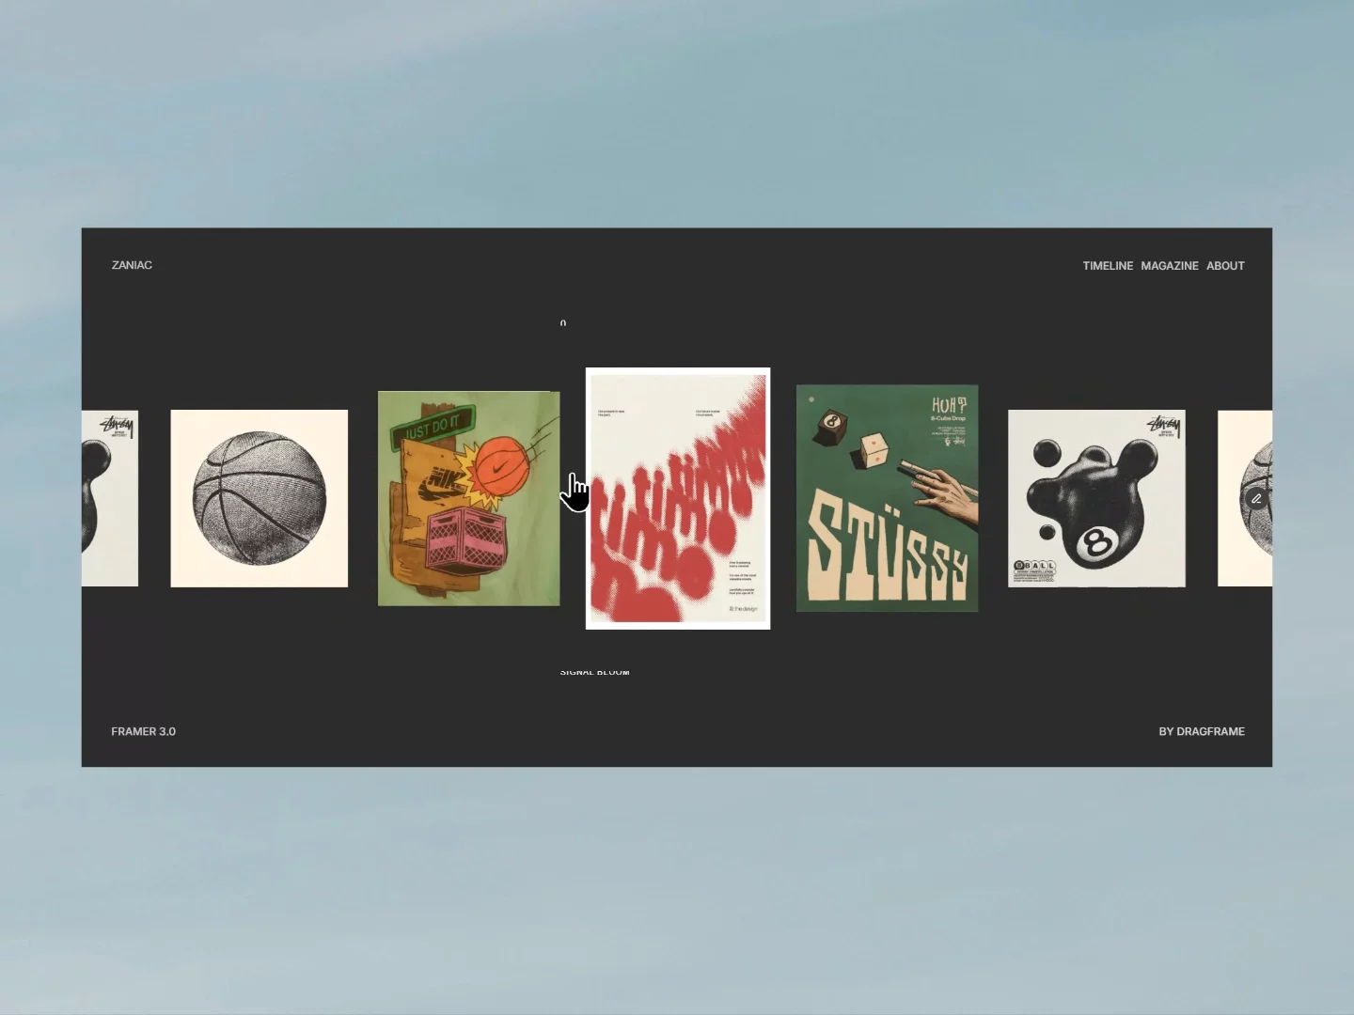1354x1015 pixels.
Task: Click the small index number above carousel
Action: tap(562, 322)
